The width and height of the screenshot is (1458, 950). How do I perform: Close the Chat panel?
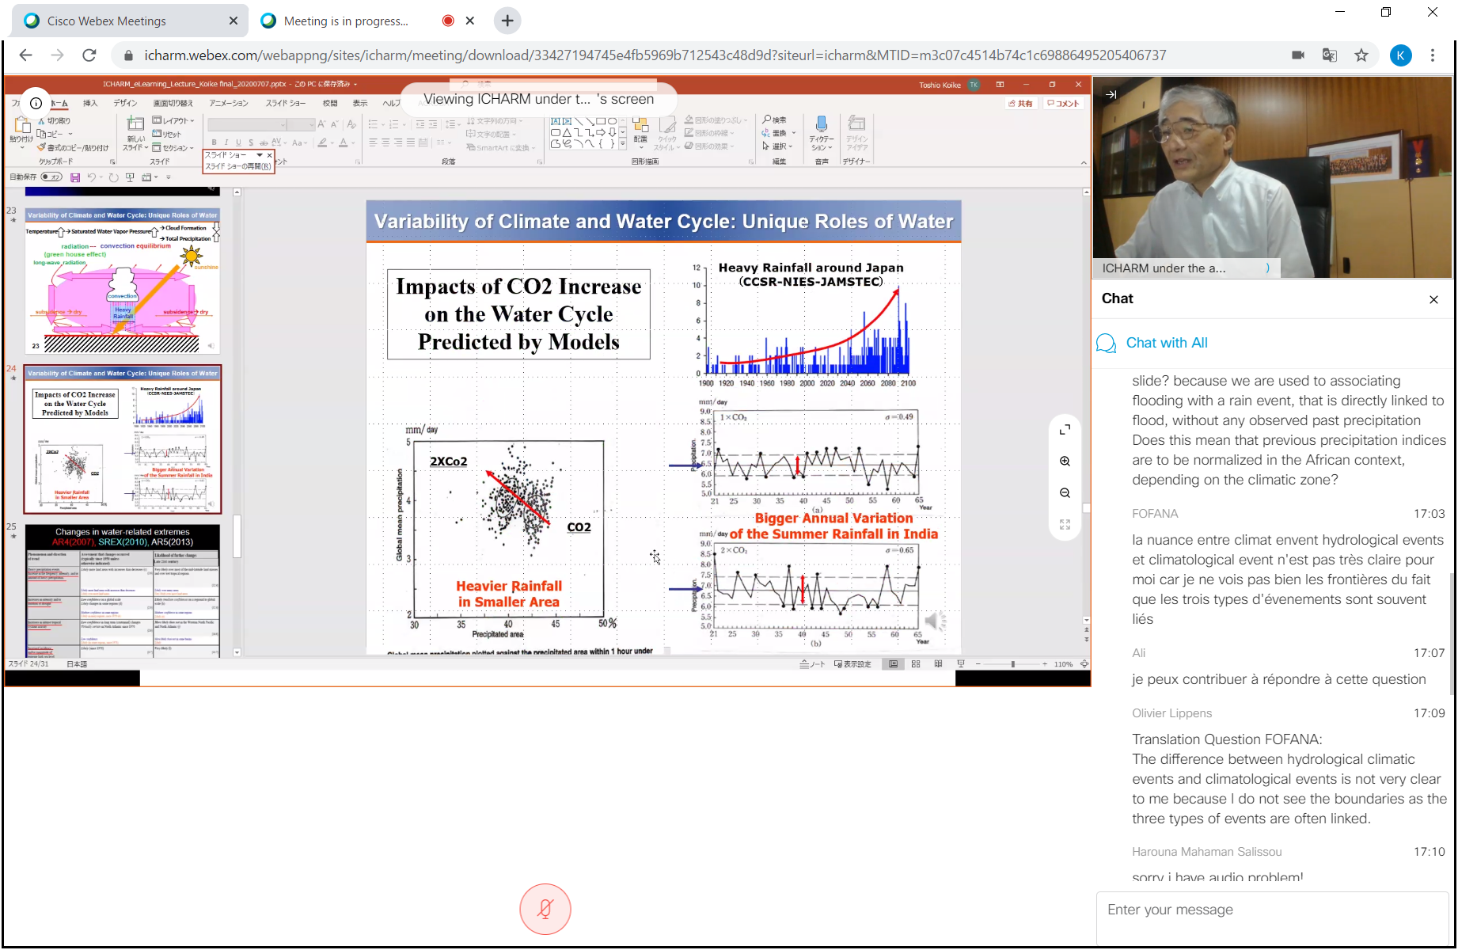point(1433,299)
